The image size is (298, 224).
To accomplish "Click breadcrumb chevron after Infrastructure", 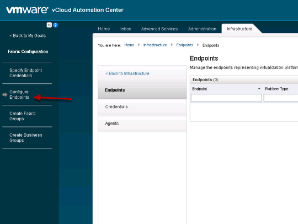I will point(172,45).
